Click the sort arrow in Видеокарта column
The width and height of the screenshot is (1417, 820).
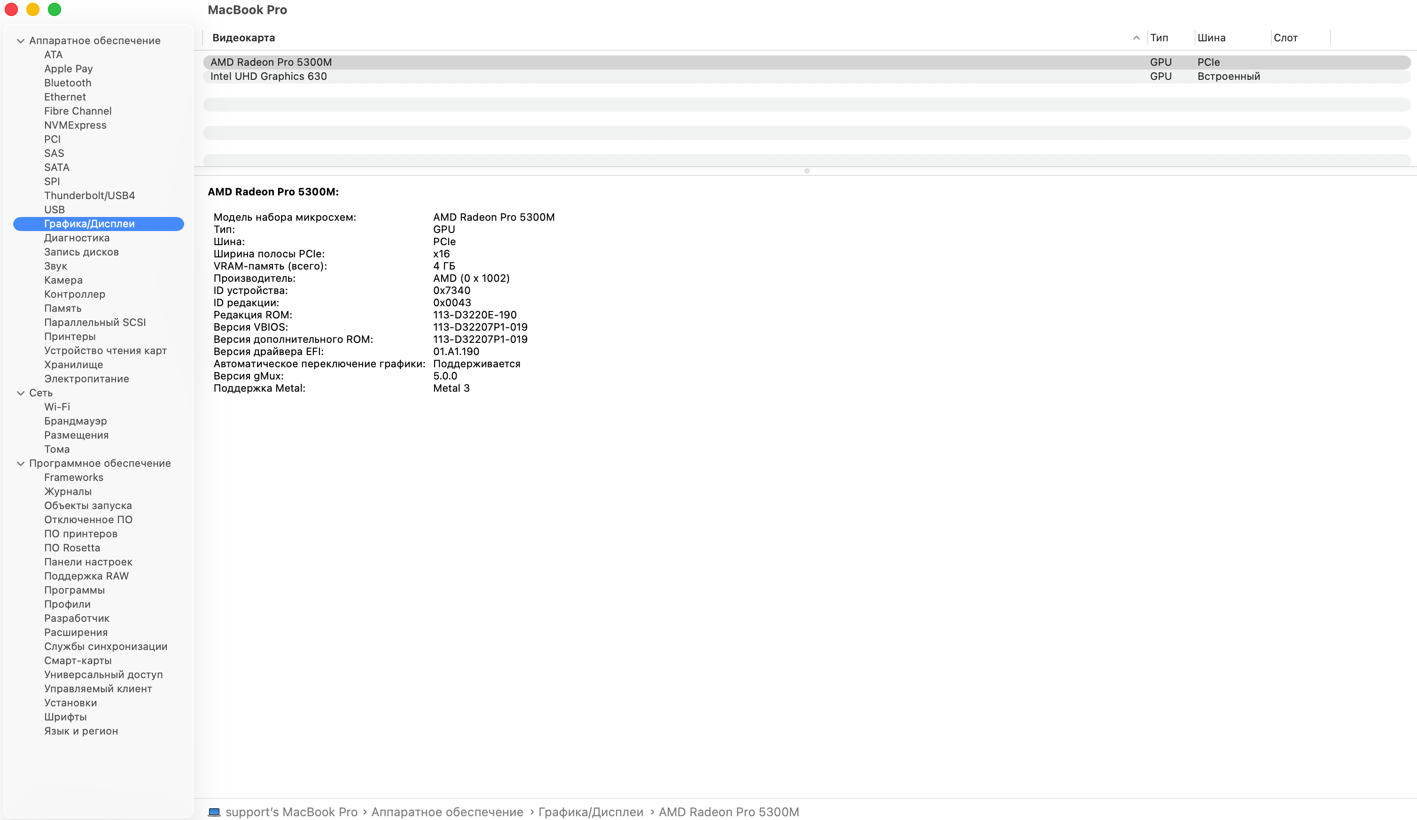(1136, 38)
